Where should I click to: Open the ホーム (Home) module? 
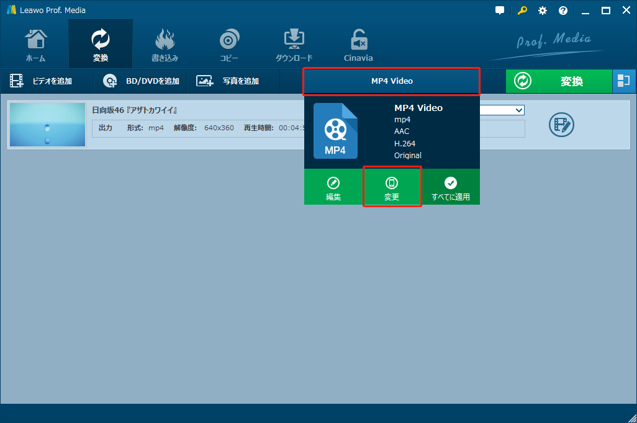36,45
